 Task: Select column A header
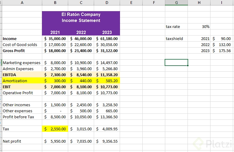(22, 2)
